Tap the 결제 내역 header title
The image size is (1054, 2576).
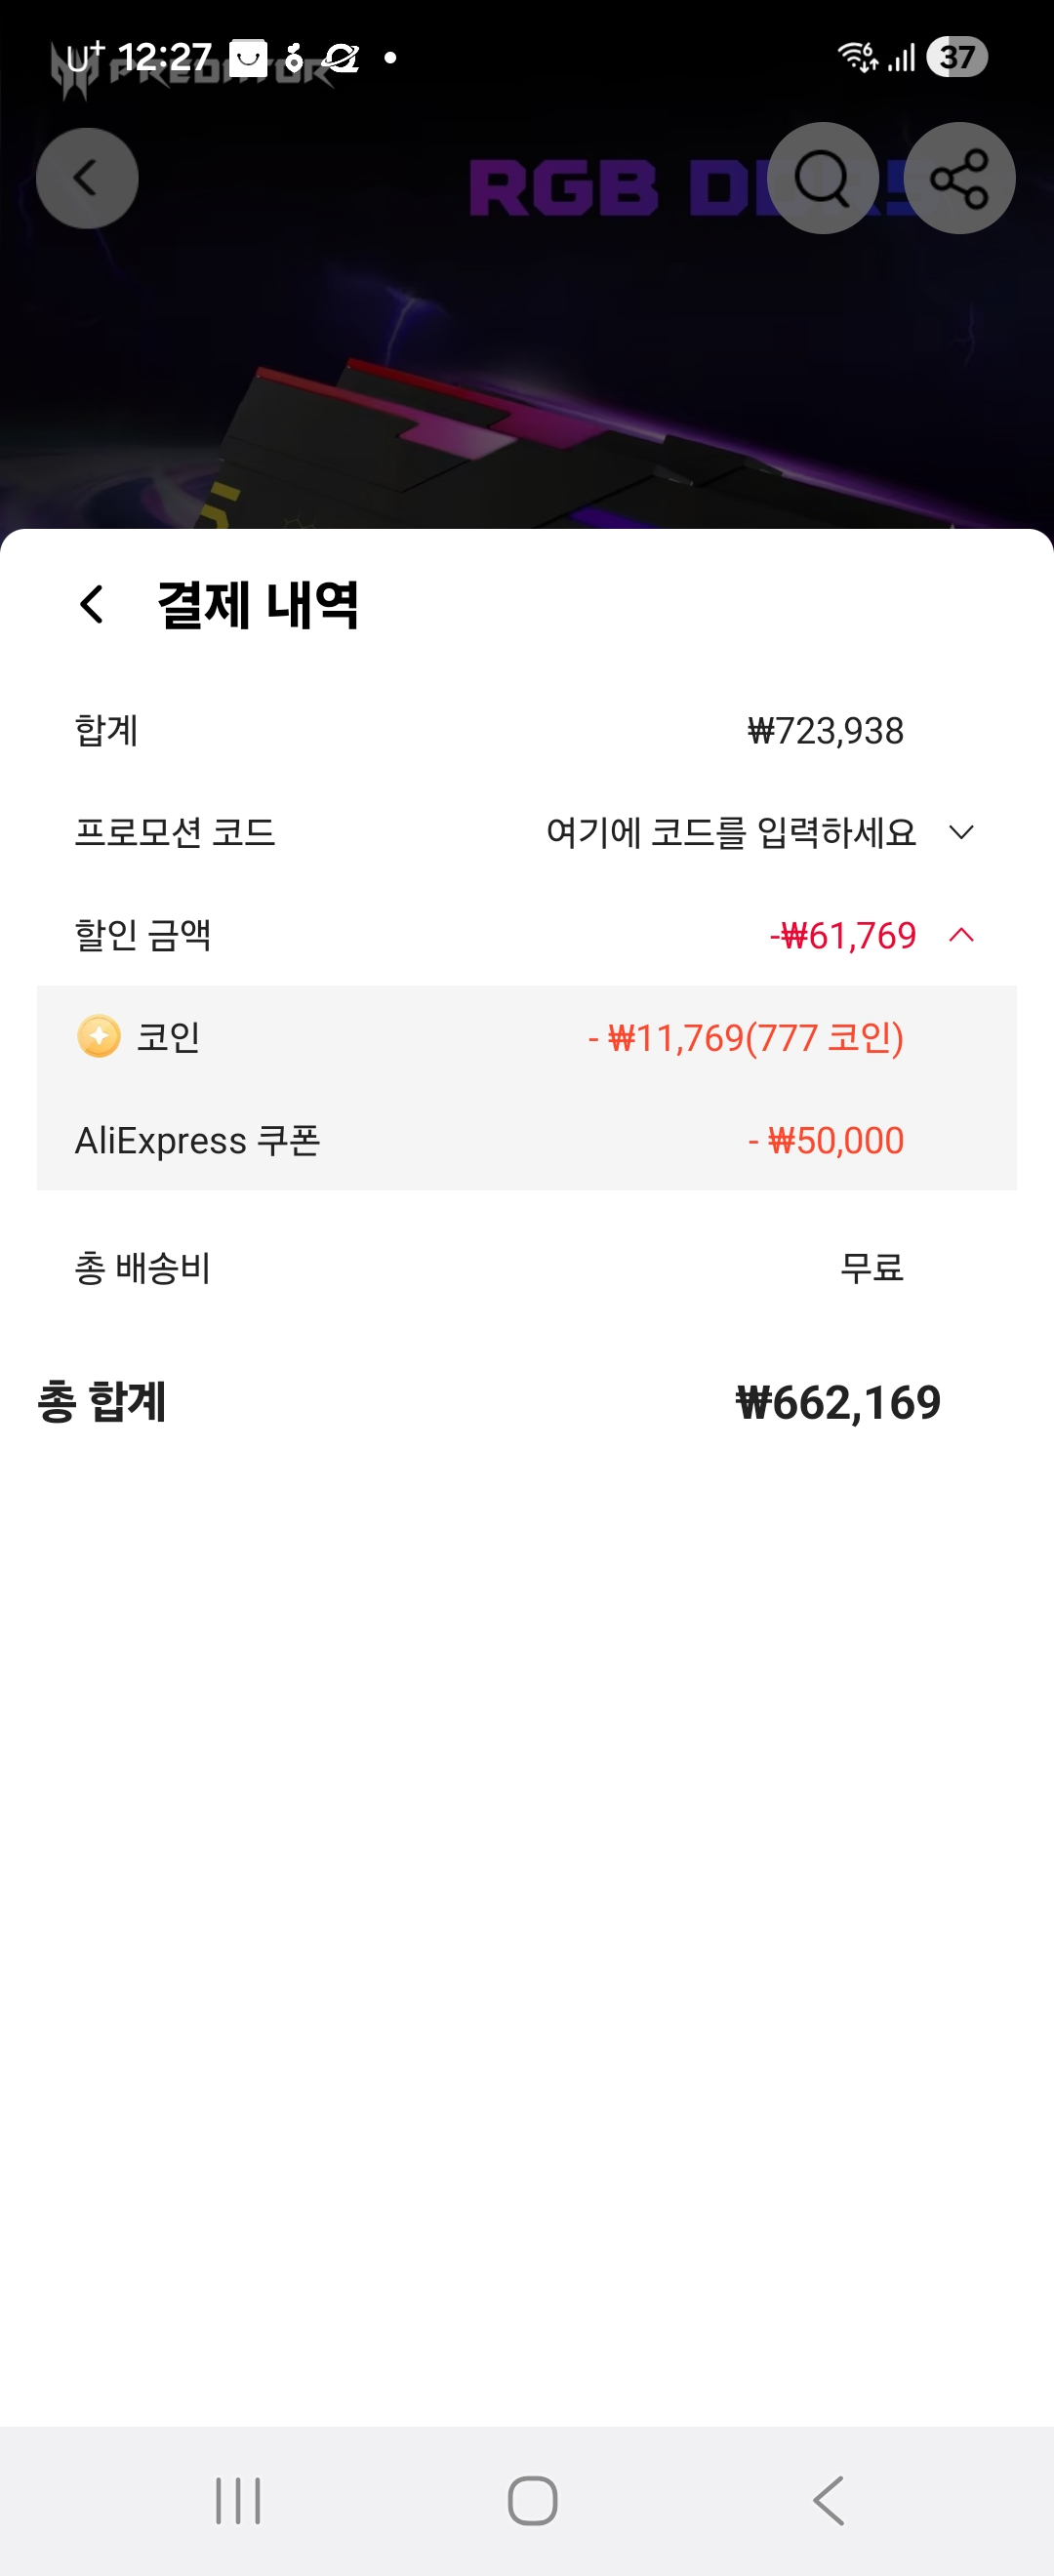(x=258, y=605)
